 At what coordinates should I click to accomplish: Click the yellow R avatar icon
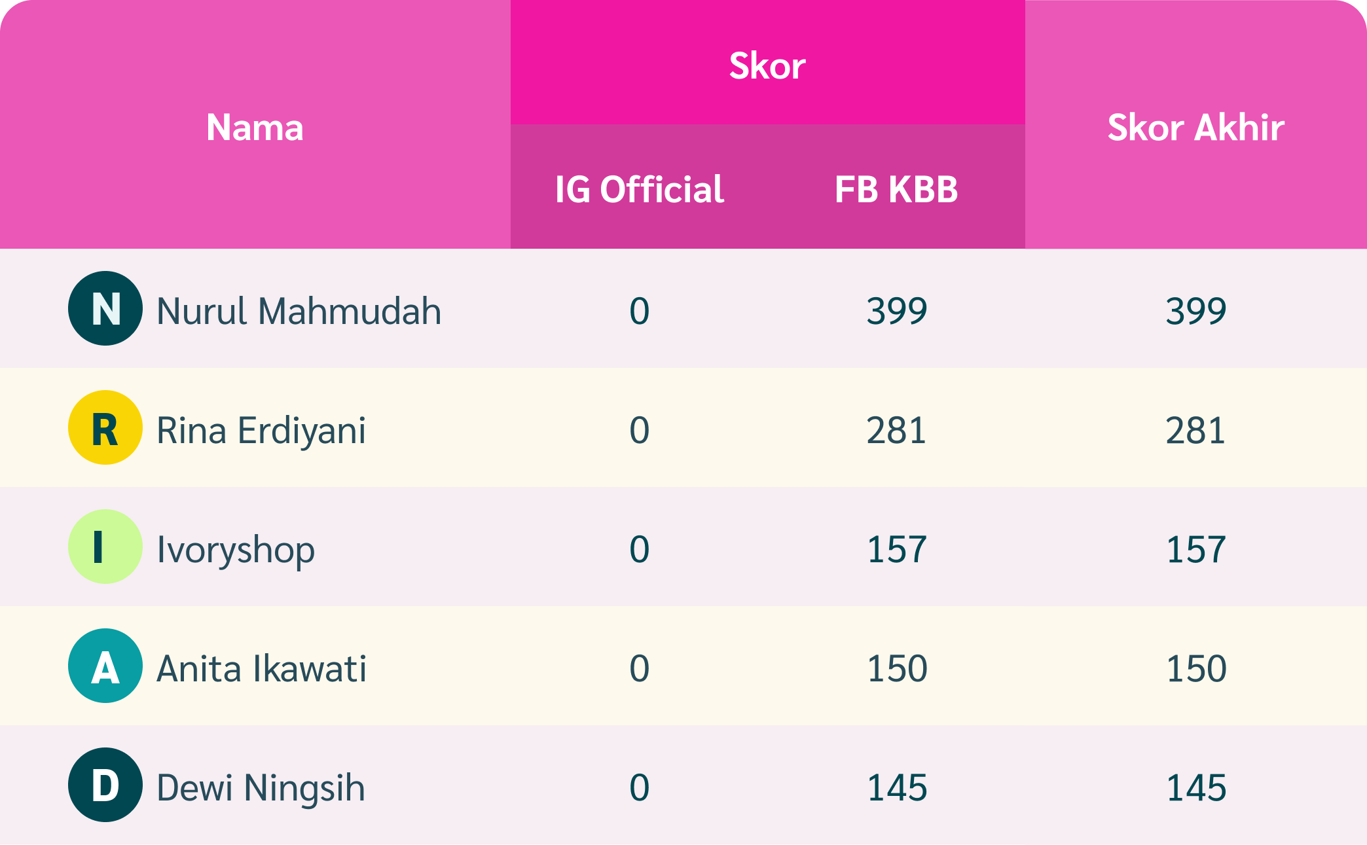[105, 427]
